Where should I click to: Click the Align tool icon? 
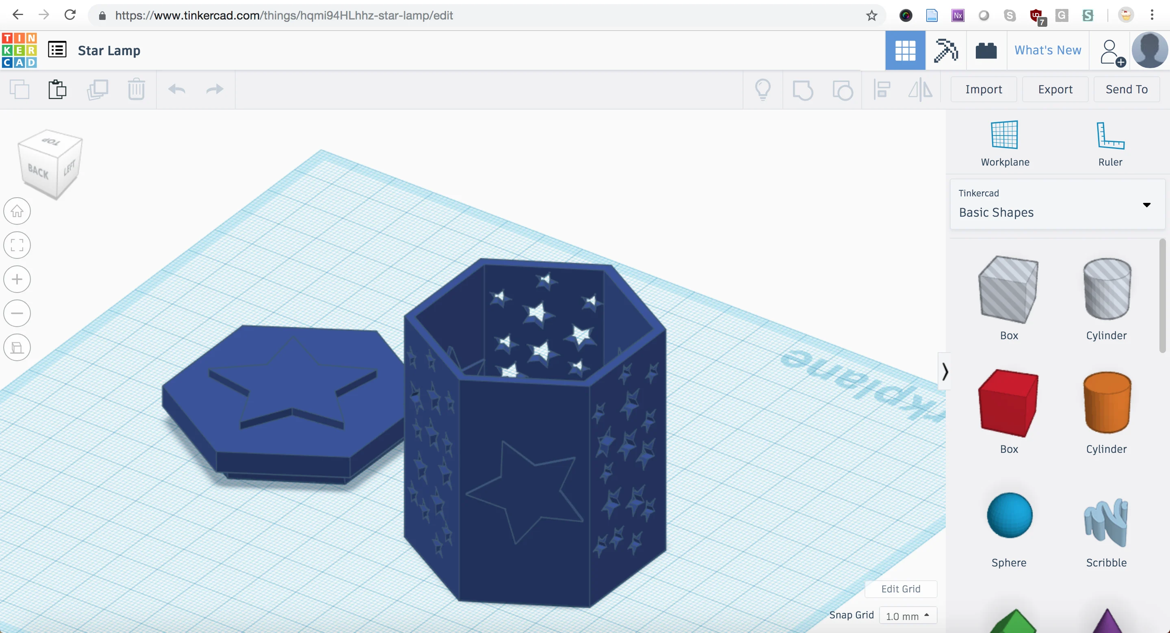pos(882,89)
